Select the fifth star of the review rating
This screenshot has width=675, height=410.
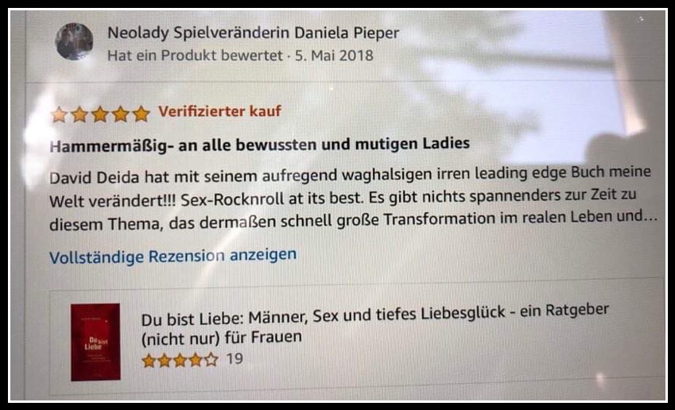(x=141, y=114)
